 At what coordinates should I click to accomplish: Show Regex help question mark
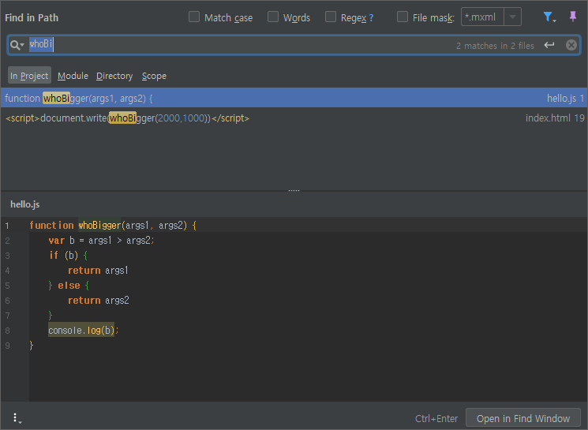[371, 17]
